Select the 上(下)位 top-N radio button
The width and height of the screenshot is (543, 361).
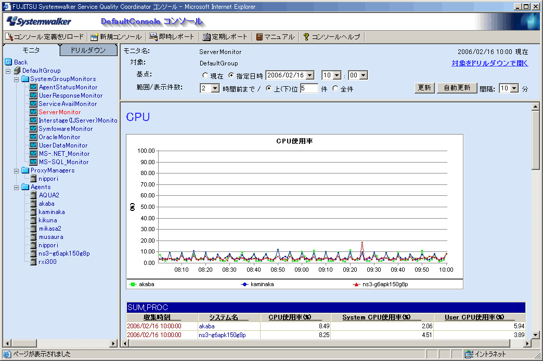click(268, 88)
